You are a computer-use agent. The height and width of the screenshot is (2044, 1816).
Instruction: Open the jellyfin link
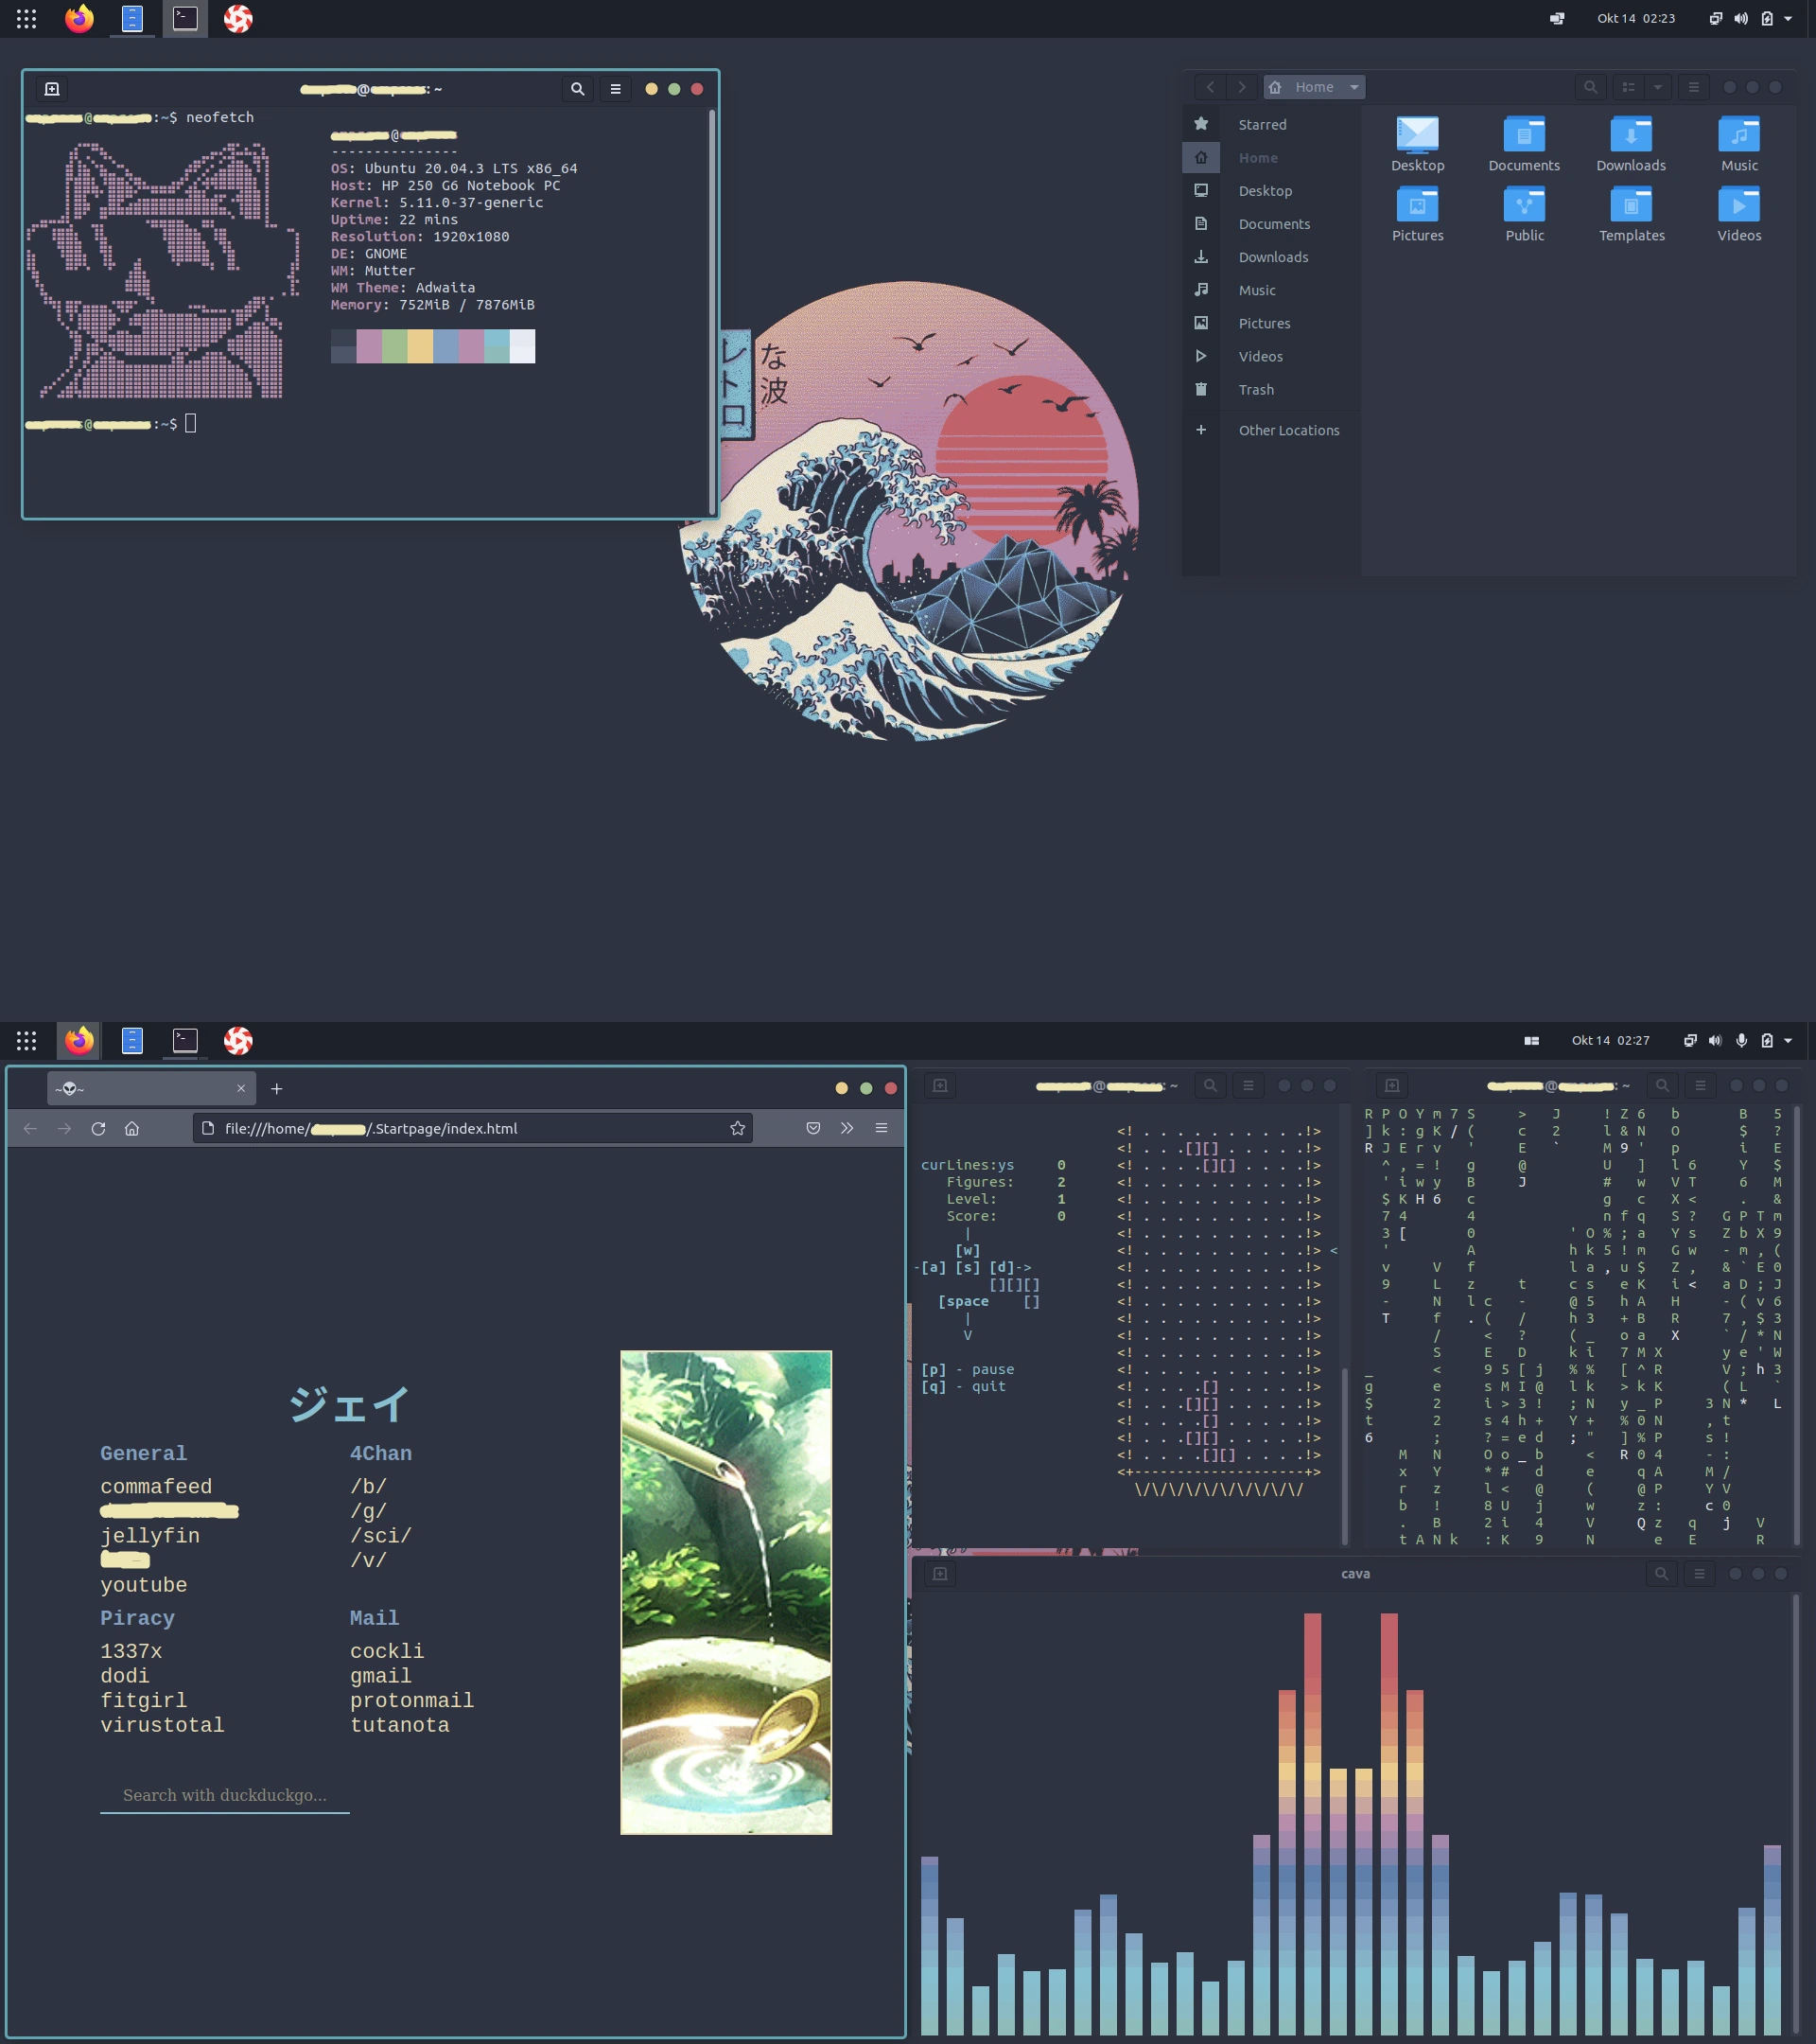click(x=150, y=1535)
